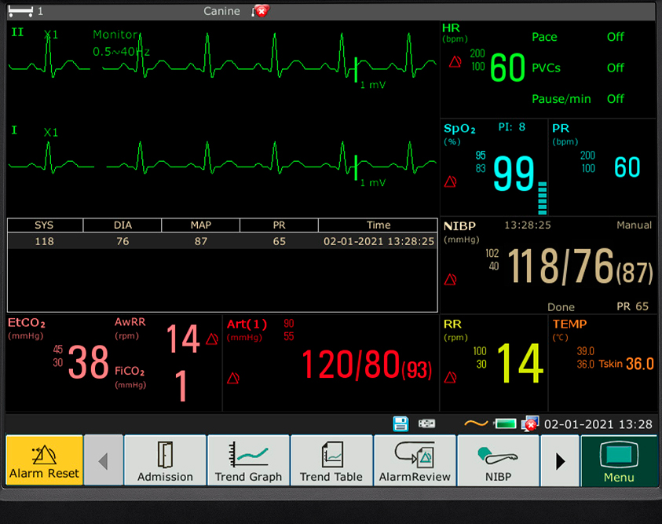Screen dimensions: 662x524
Task: Start NIBP measurement from quick key
Action: 498,460
